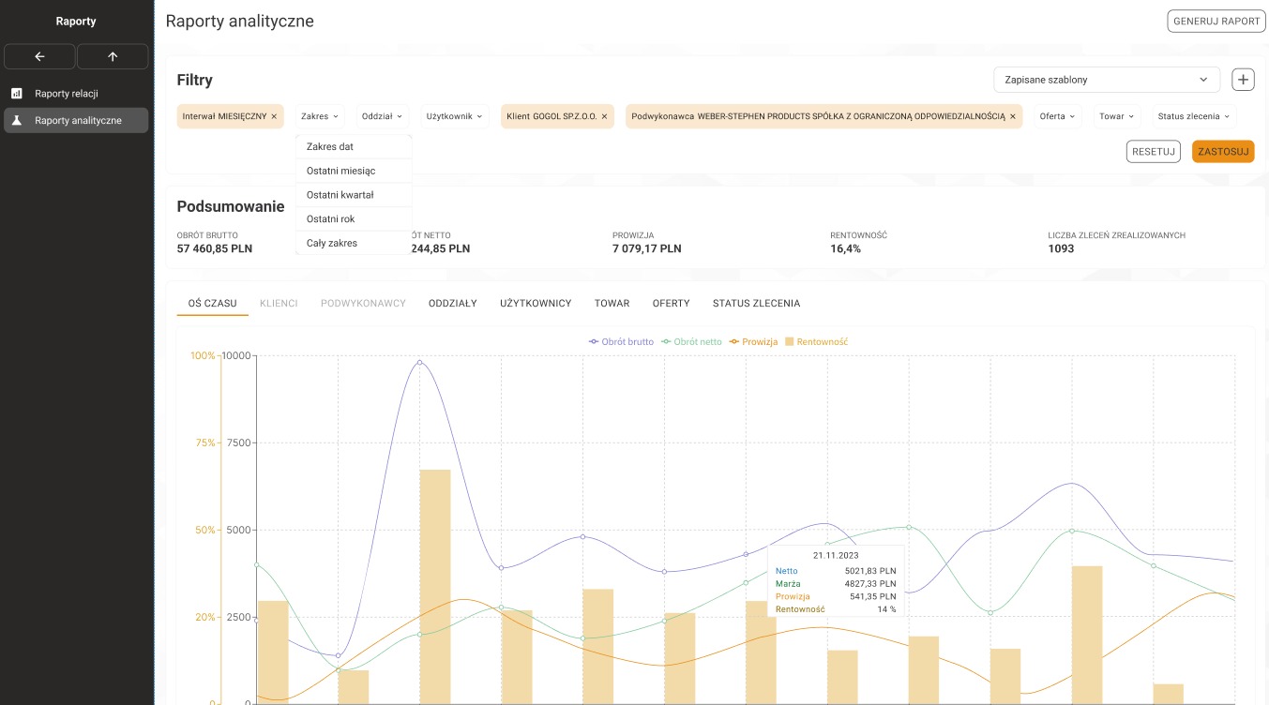Click the plus icon to add template
This screenshot has width=1269, height=705.
[x=1243, y=80]
